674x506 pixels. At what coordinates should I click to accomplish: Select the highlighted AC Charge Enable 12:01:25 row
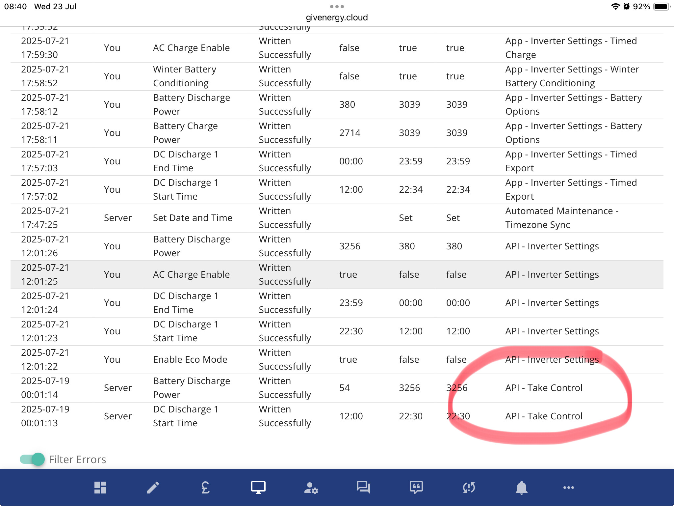[x=191, y=275]
